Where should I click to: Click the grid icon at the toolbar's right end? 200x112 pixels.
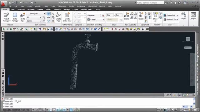pyautogui.click(x=147, y=29)
